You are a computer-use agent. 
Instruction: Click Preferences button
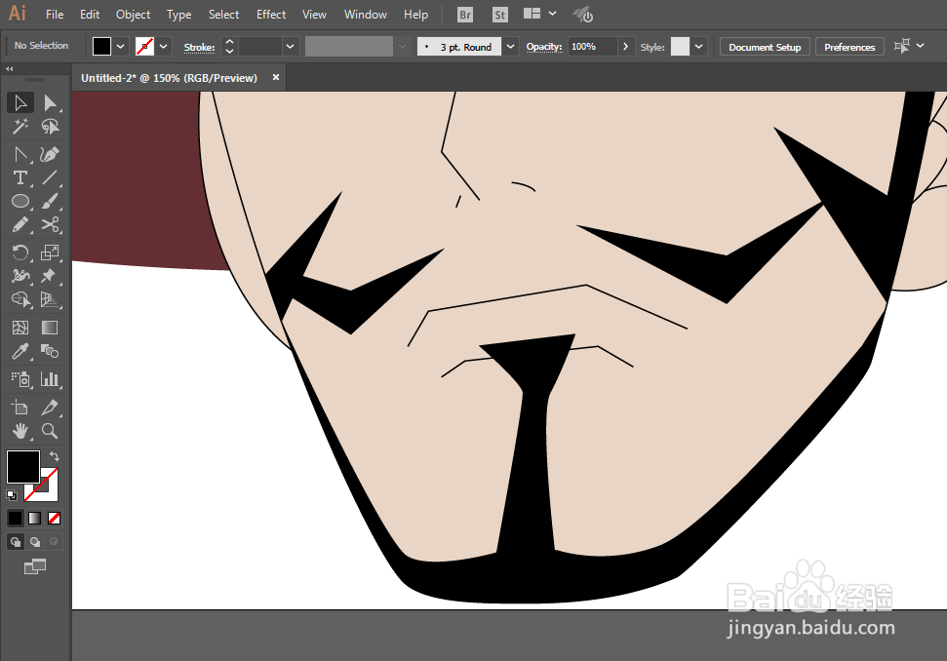click(x=849, y=47)
